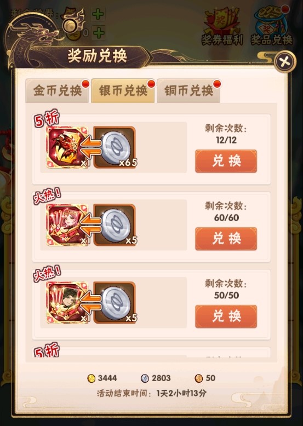Screen dimensions: 303x426
Task: Tap the copper coin balance 50
Action: (205, 378)
